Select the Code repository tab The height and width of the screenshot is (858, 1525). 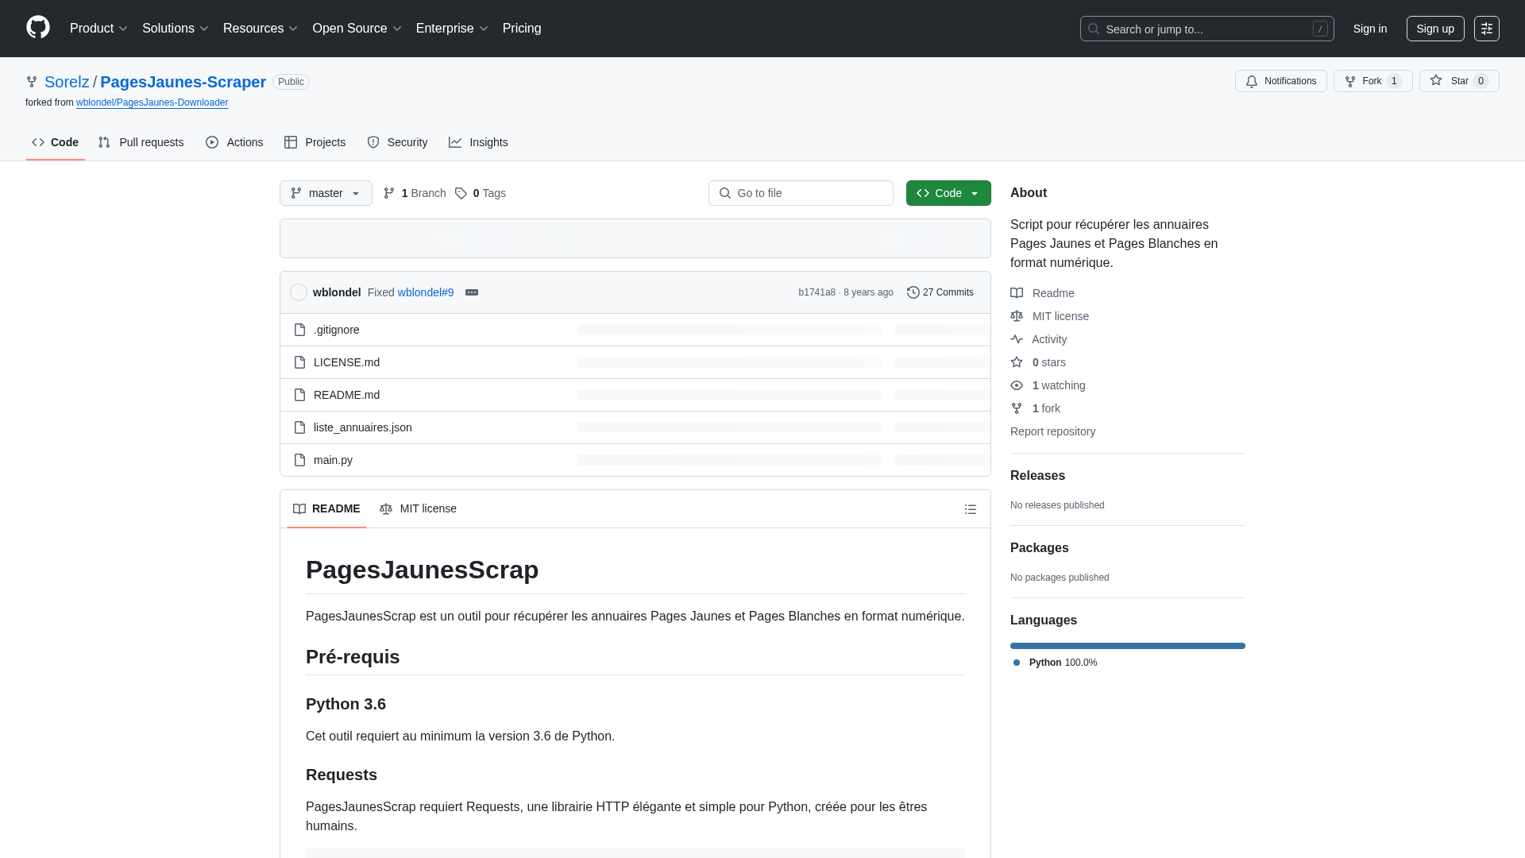point(55,142)
